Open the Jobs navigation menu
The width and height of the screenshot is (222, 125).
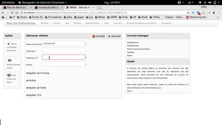tap(67, 23)
